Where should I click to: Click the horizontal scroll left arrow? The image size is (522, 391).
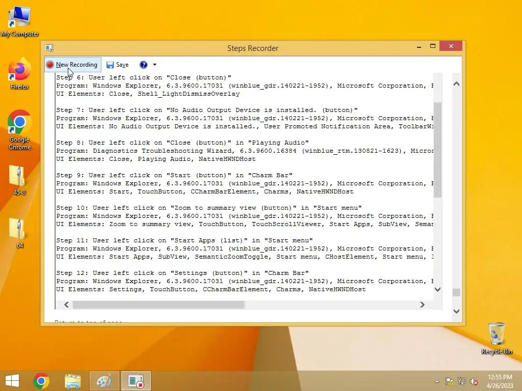tap(67, 304)
